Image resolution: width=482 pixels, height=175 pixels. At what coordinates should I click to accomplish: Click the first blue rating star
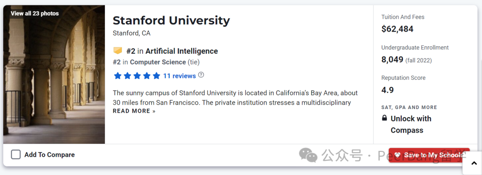point(117,76)
